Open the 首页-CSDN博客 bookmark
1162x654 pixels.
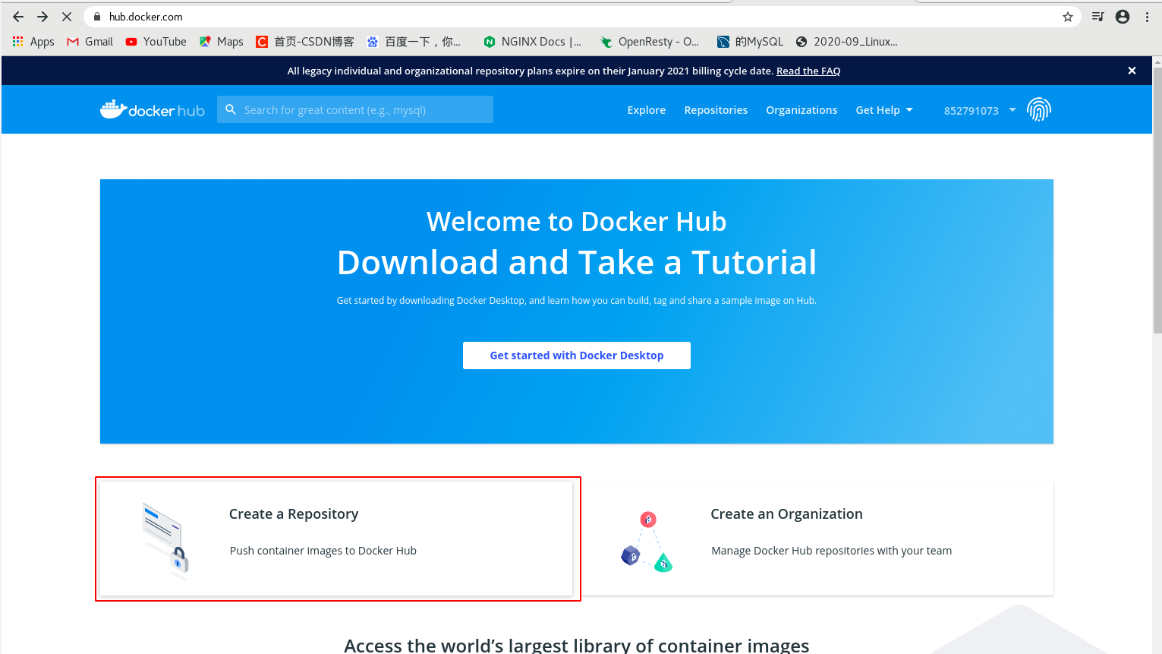305,42
